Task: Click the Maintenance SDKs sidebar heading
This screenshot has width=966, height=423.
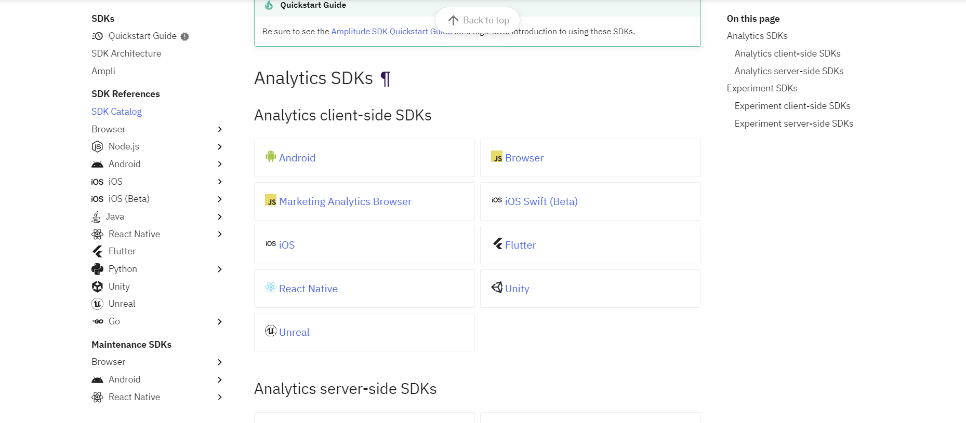Action: [x=131, y=345]
